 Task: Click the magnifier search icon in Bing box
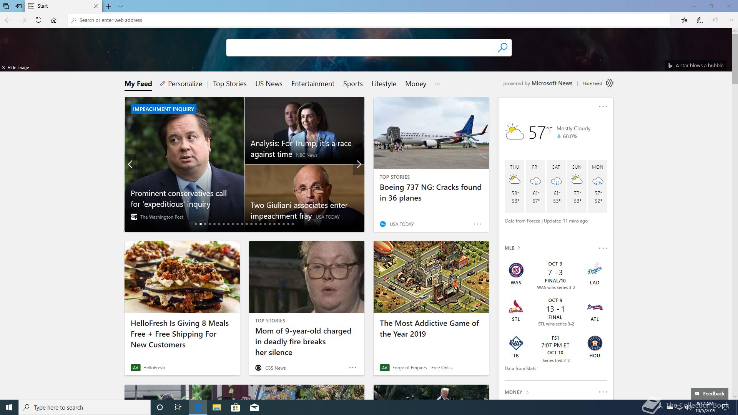point(502,48)
